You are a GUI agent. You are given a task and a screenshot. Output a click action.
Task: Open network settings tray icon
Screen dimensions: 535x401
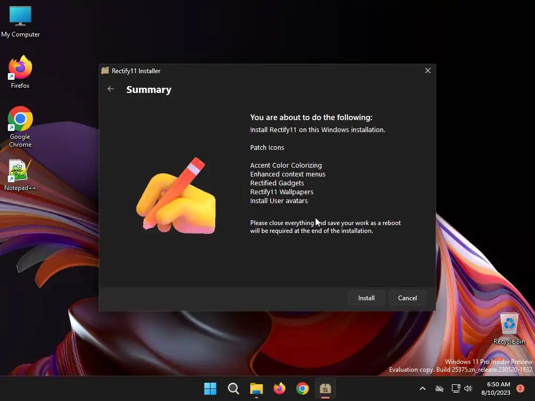click(x=456, y=388)
